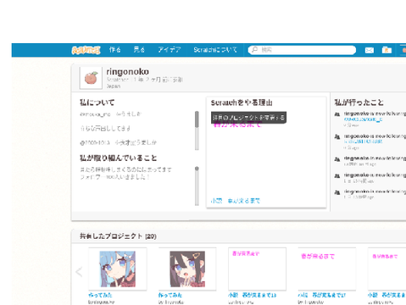This screenshot has height=305, width=406.
Task: Open followed user link in second activity
Action: point(363,141)
